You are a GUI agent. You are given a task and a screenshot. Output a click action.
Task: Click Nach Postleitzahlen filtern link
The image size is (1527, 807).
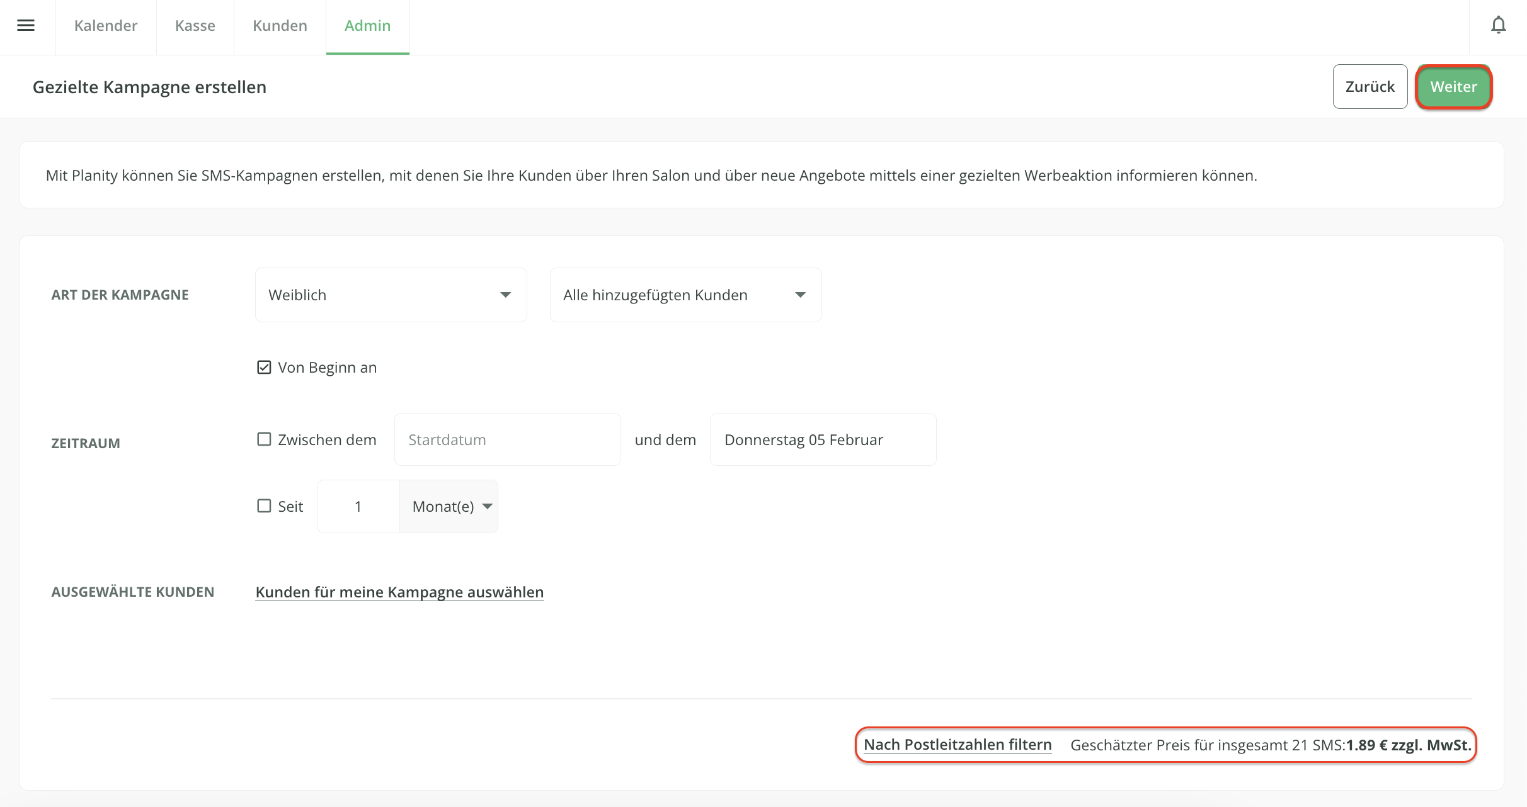pos(958,745)
